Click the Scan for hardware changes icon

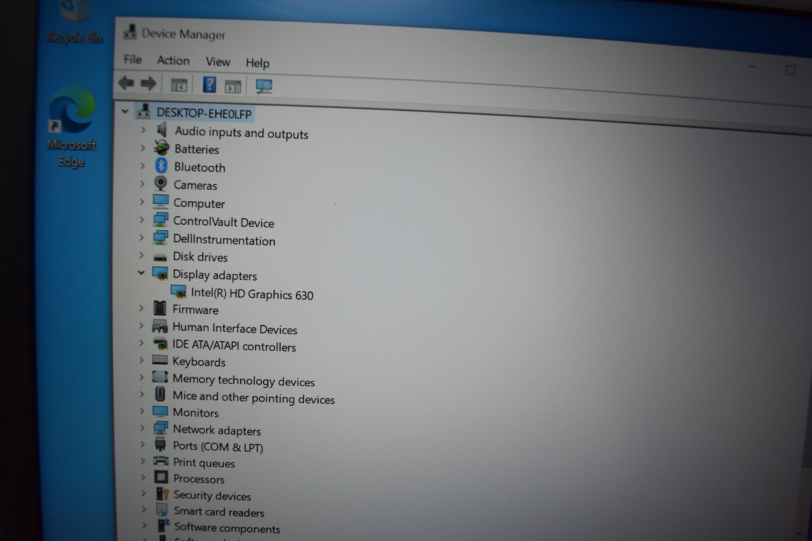pos(264,87)
